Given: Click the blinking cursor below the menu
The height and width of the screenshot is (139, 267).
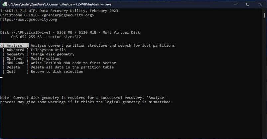Looking at the screenshot, I should 1,77.
